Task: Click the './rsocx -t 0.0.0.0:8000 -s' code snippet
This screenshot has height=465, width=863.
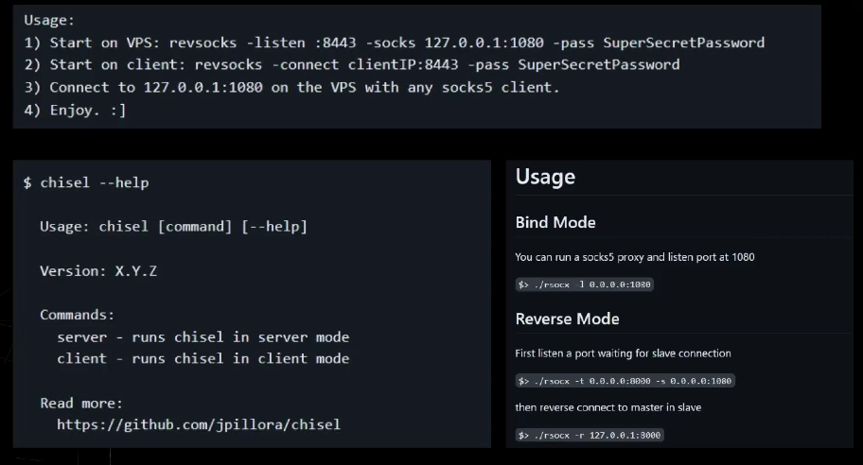Action: 625,381
